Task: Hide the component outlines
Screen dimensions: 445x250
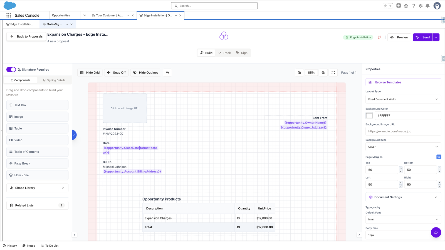Action: point(146,73)
